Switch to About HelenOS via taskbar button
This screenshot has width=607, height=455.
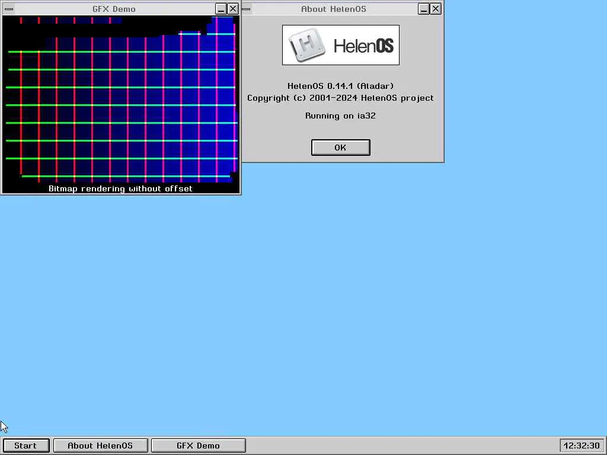(100, 446)
